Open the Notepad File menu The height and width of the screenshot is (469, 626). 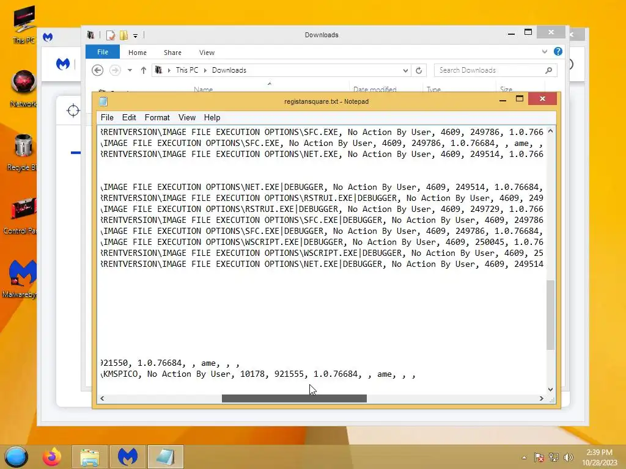coord(107,118)
